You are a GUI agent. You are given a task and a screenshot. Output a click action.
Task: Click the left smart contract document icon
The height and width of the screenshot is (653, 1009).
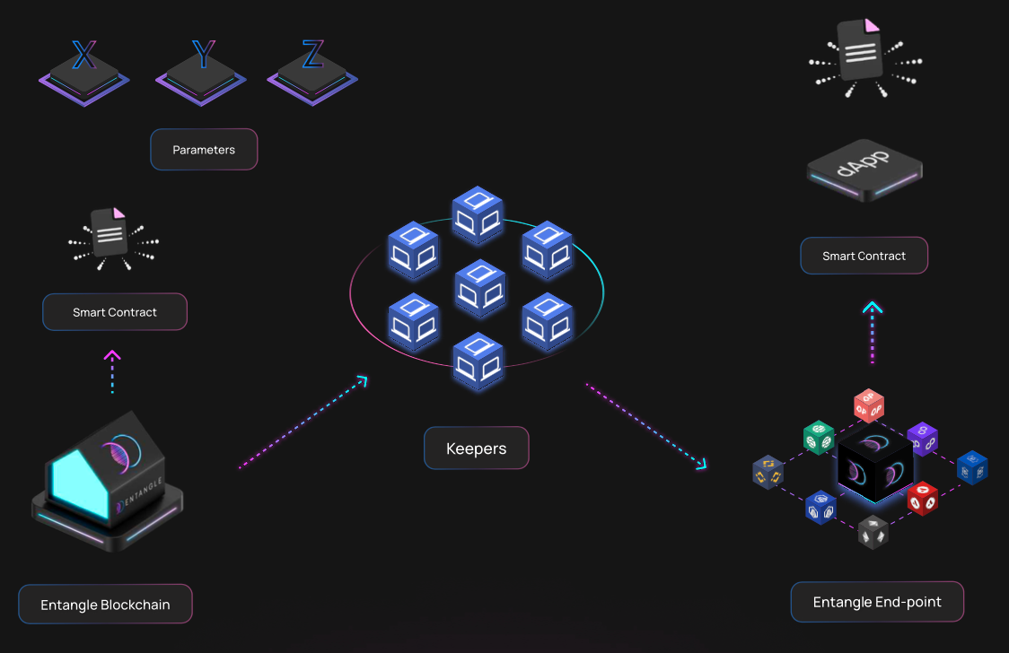coord(110,233)
